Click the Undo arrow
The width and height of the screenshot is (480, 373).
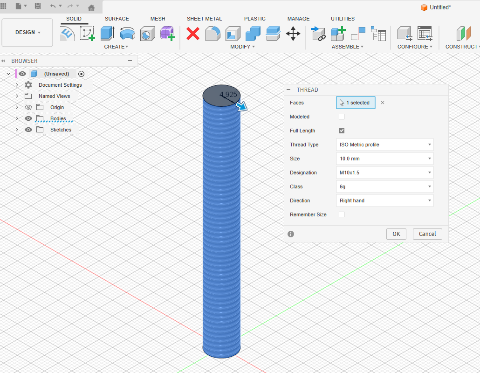[53, 6]
